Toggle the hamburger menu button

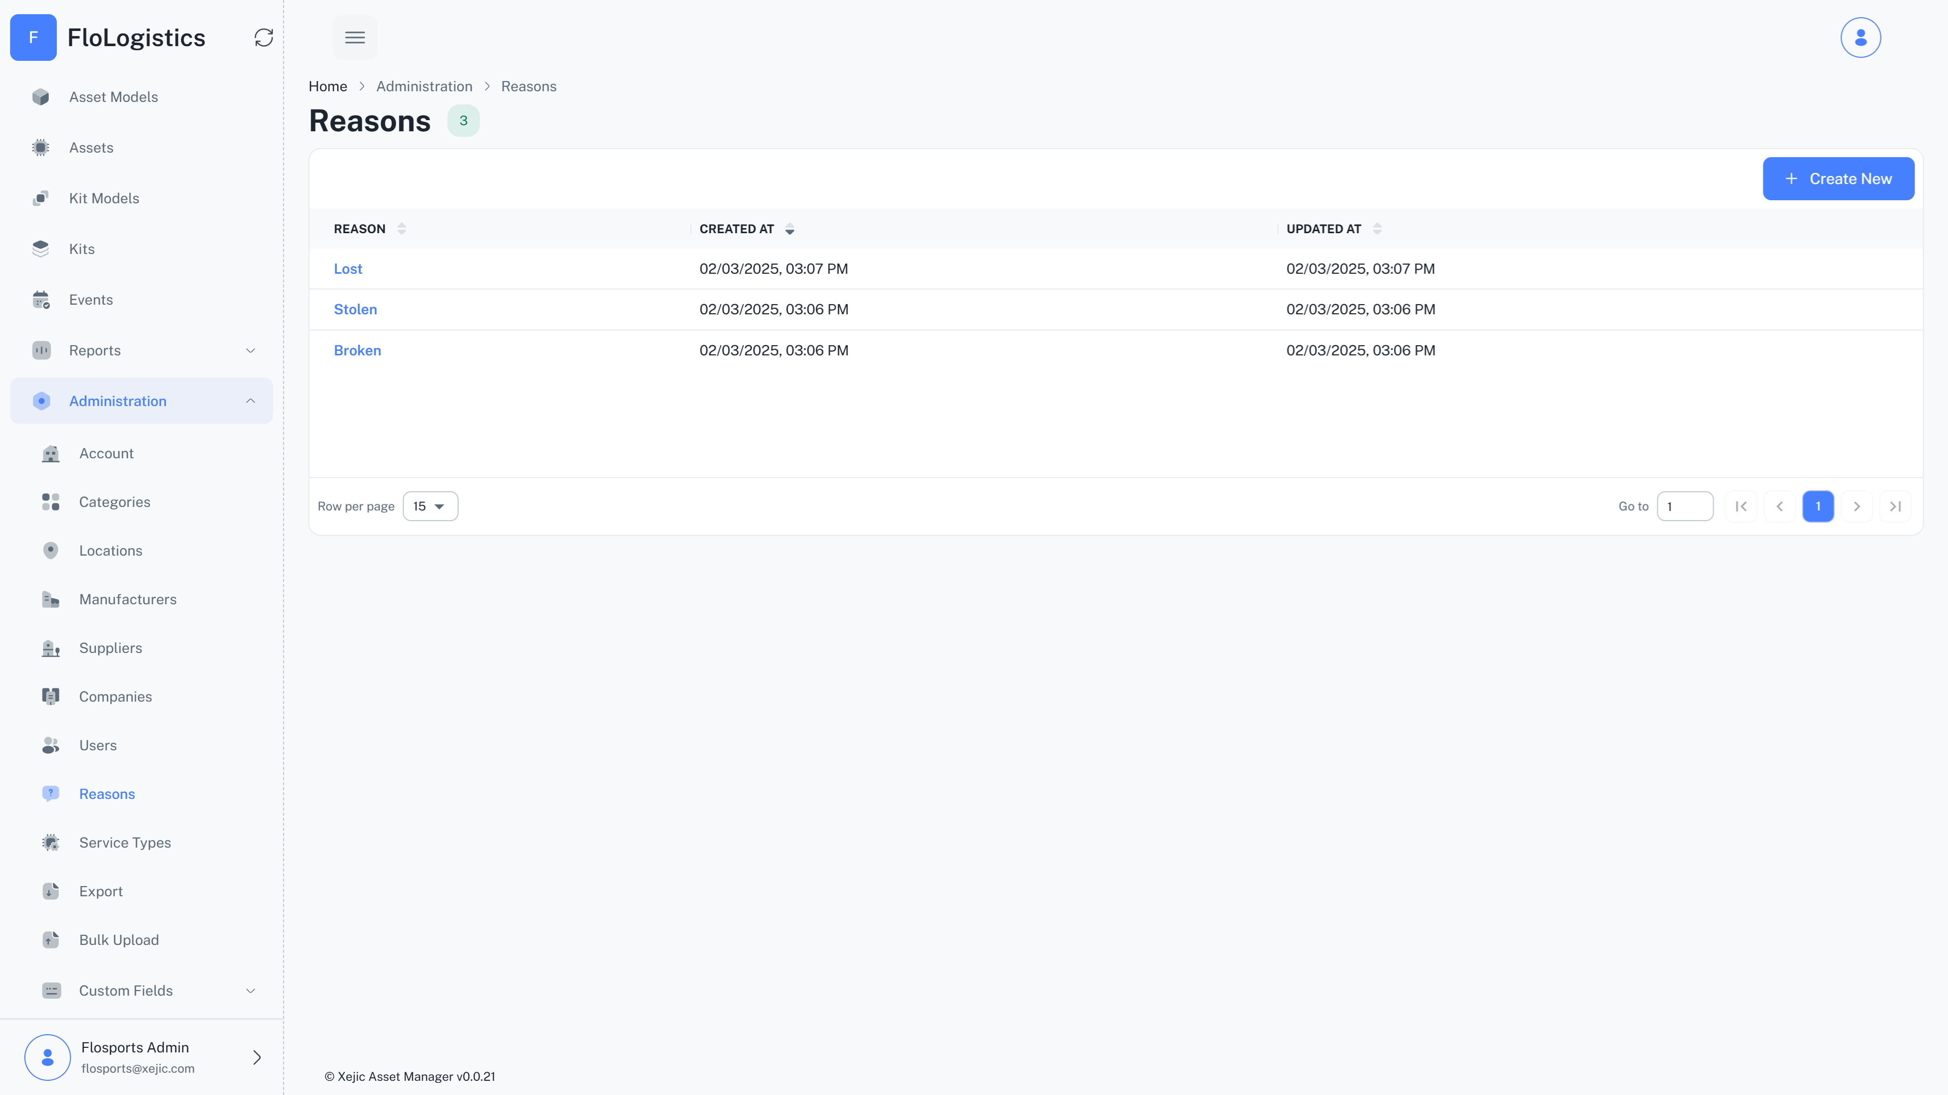coord(355,38)
